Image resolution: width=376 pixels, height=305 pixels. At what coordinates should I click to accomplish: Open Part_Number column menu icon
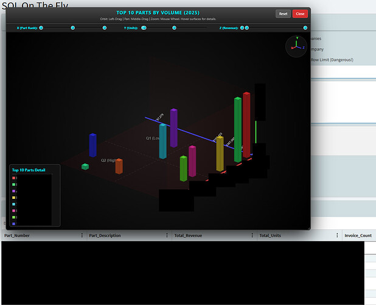pyautogui.click(x=82, y=235)
